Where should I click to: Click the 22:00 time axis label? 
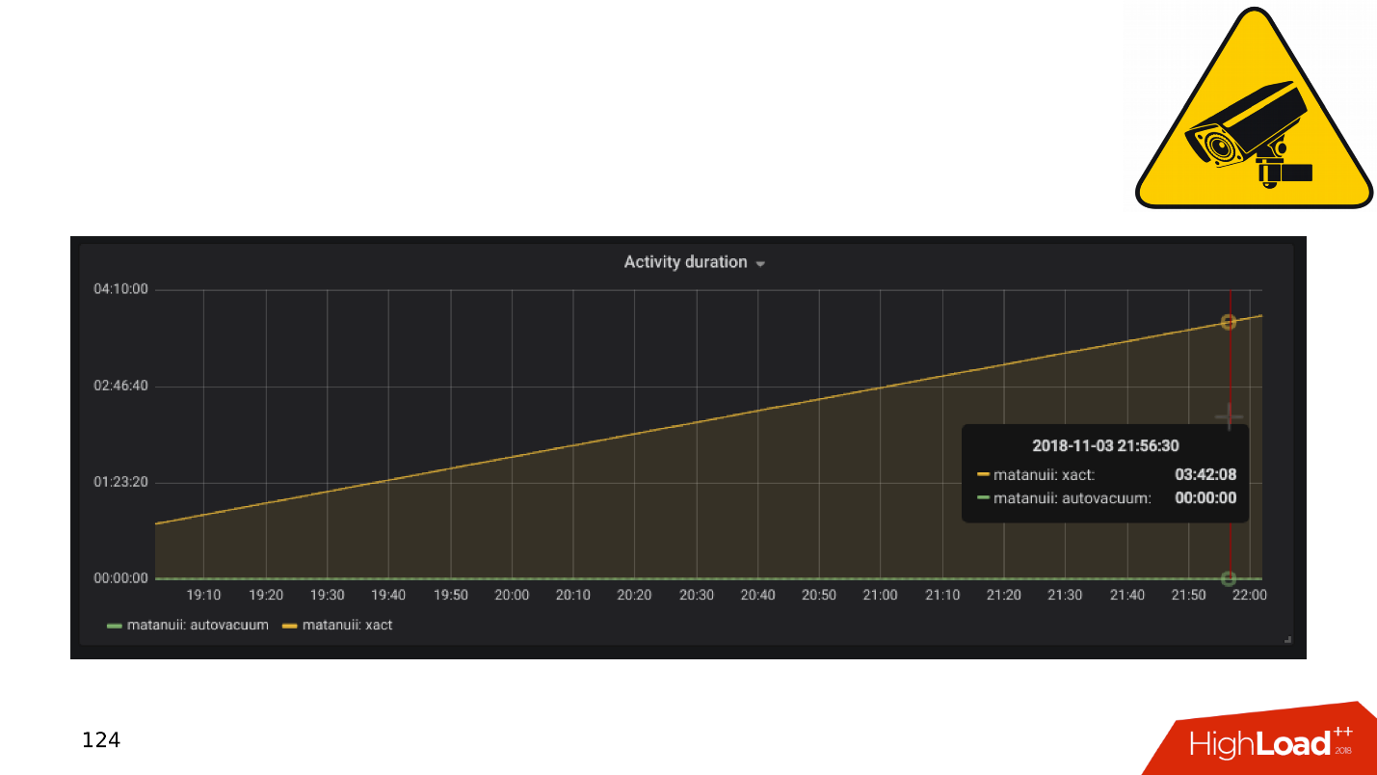[1250, 595]
